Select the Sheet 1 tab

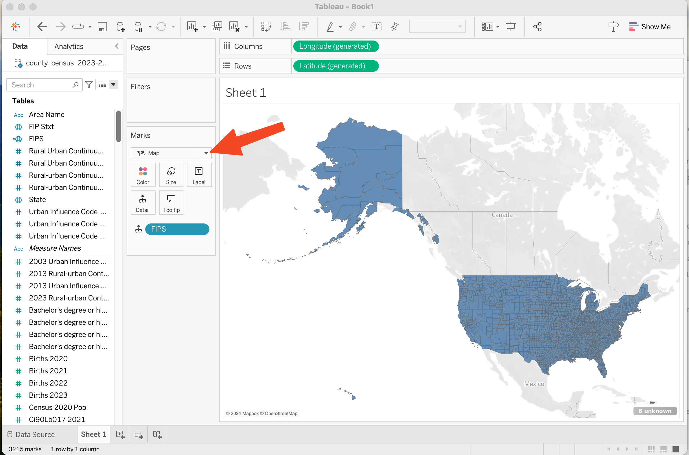tap(94, 434)
